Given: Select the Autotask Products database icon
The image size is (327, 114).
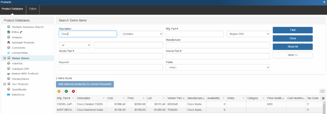Looking at the screenshot, I should 9,43.
